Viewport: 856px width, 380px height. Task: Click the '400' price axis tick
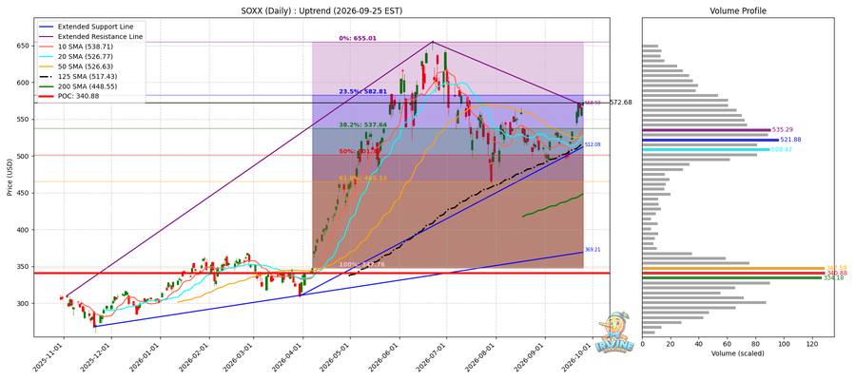point(24,230)
